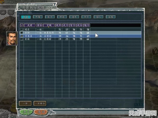Sort by the 身份 column header
158x118 pixels.
pyautogui.click(x=39, y=25)
